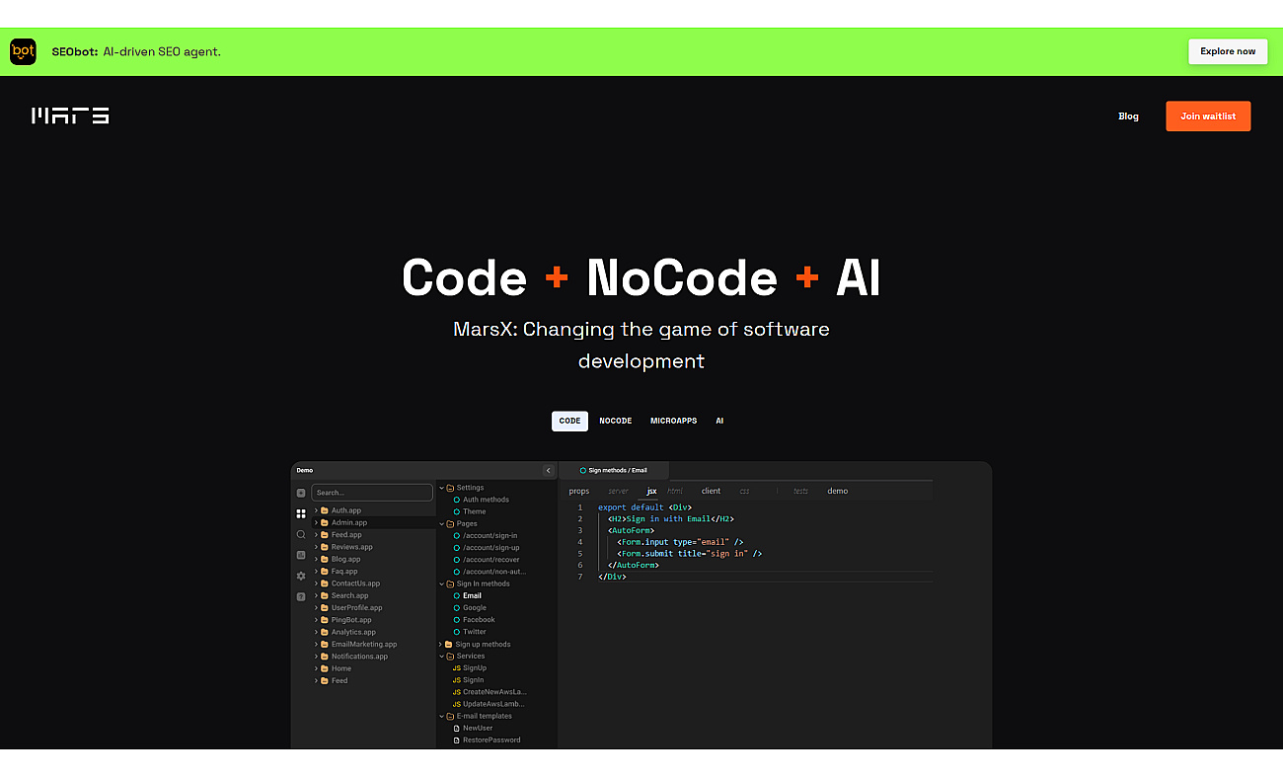
Task: Collapse the Demo panel with the left chevron
Action: click(548, 470)
